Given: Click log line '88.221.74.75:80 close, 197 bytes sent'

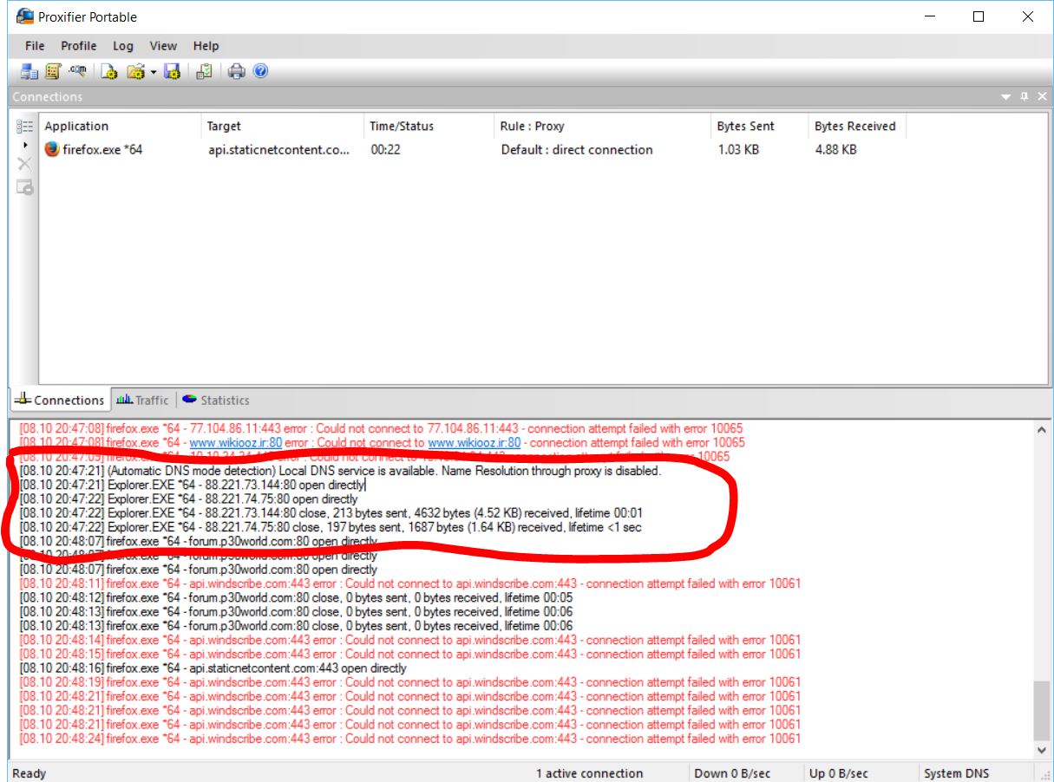Looking at the screenshot, I should tap(331, 527).
